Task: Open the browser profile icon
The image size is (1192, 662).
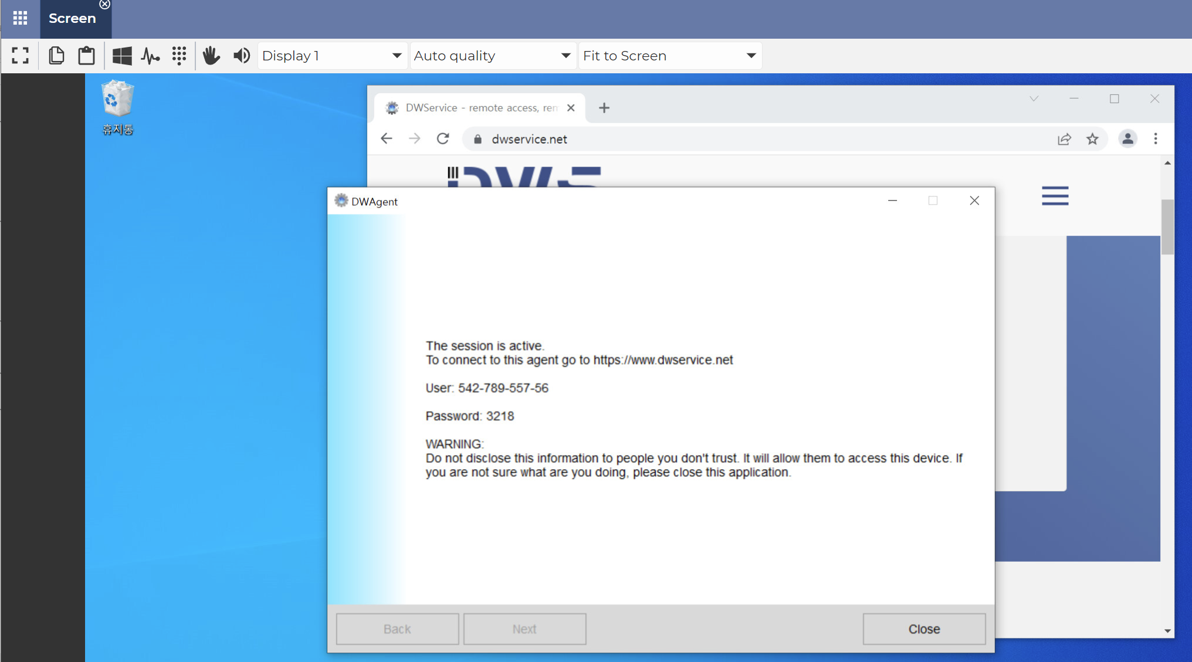Action: (x=1127, y=139)
